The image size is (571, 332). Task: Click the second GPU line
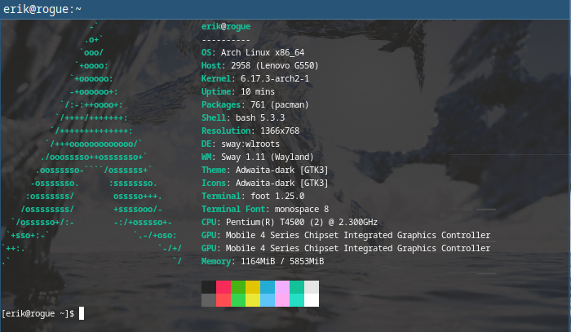[x=346, y=249]
